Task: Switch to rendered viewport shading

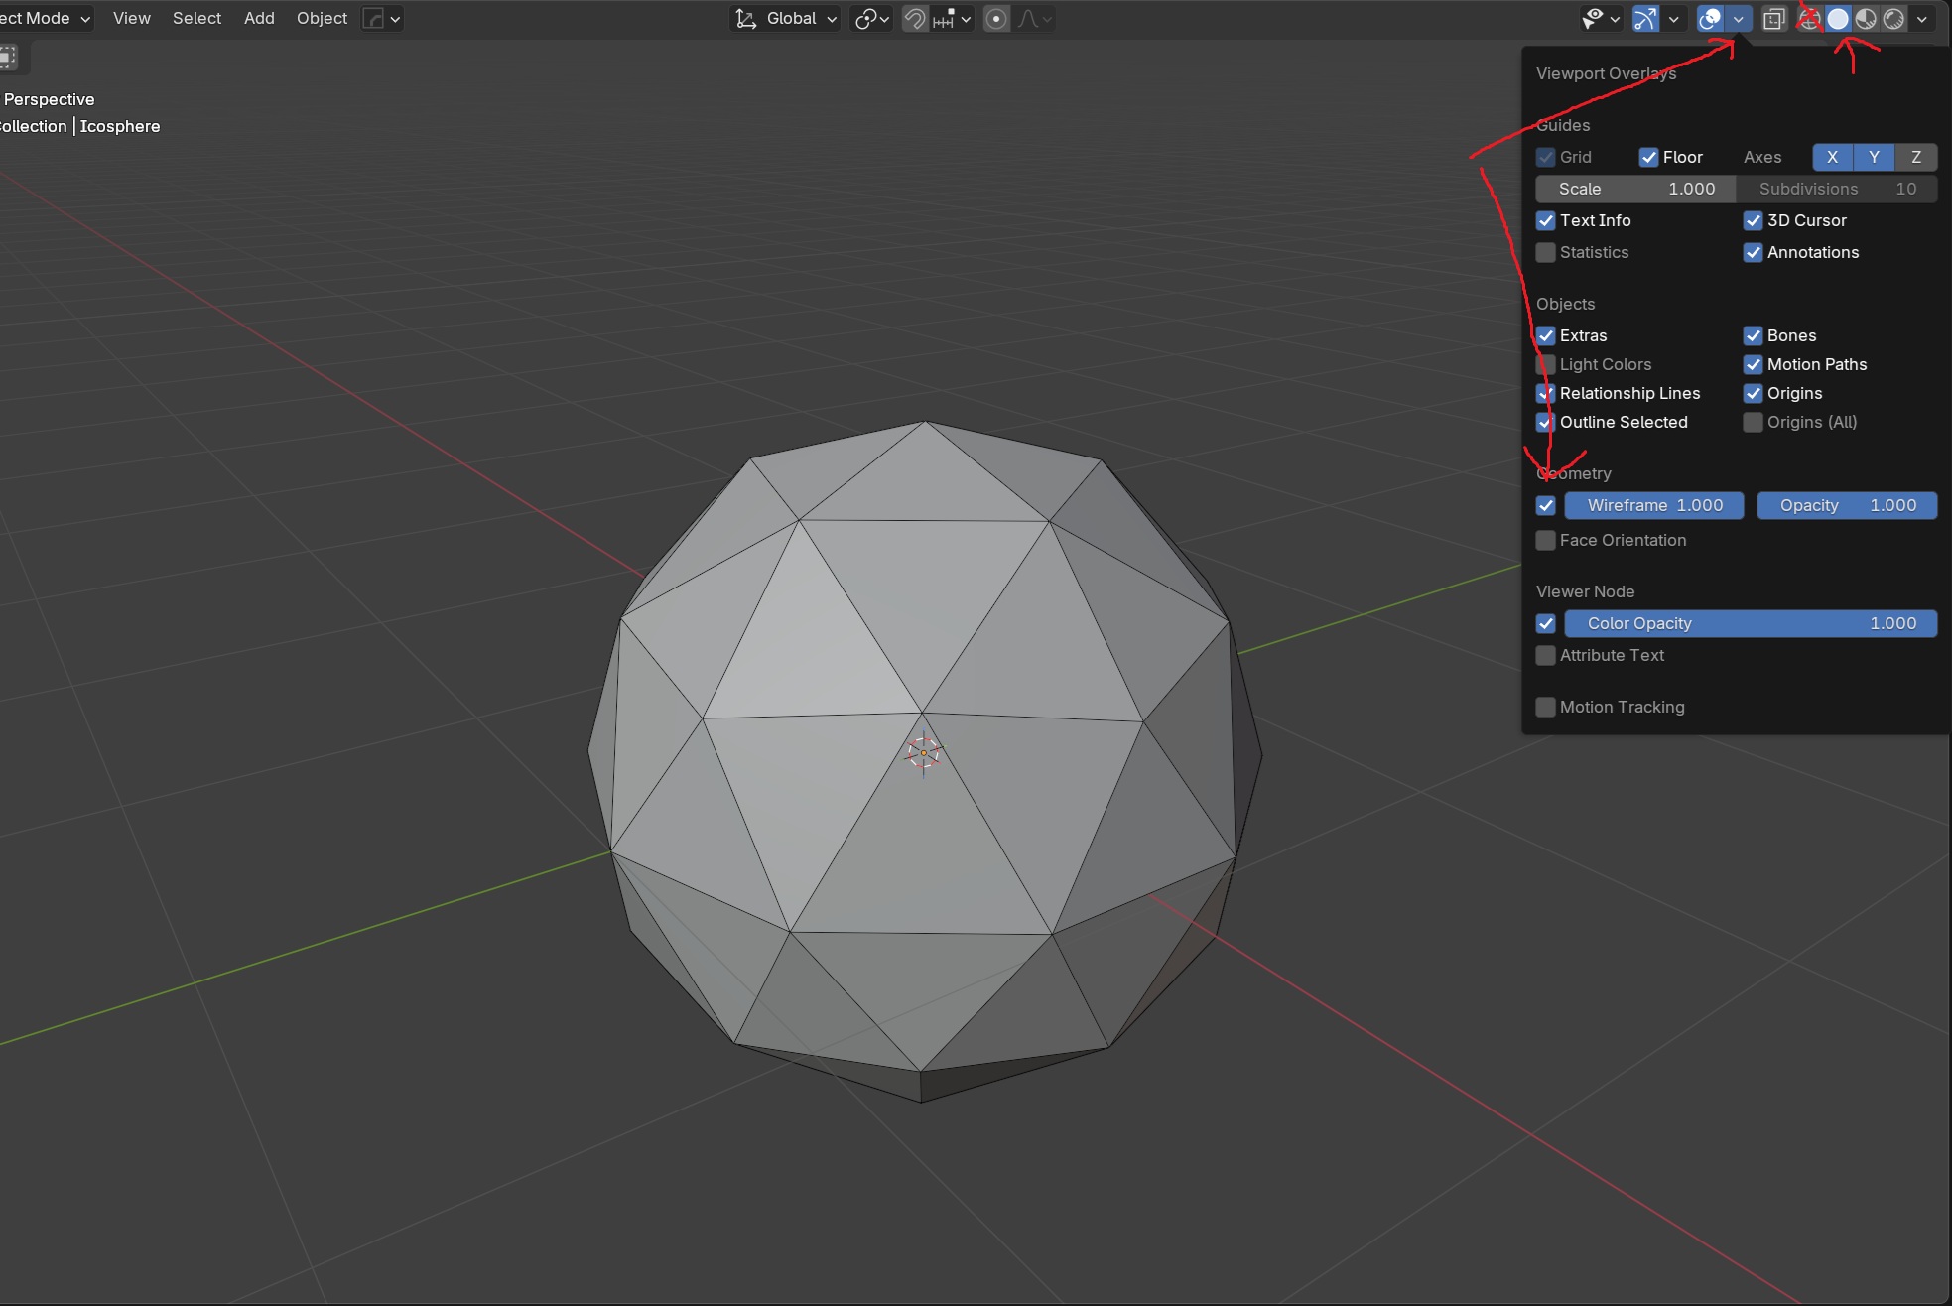Action: 1893,19
